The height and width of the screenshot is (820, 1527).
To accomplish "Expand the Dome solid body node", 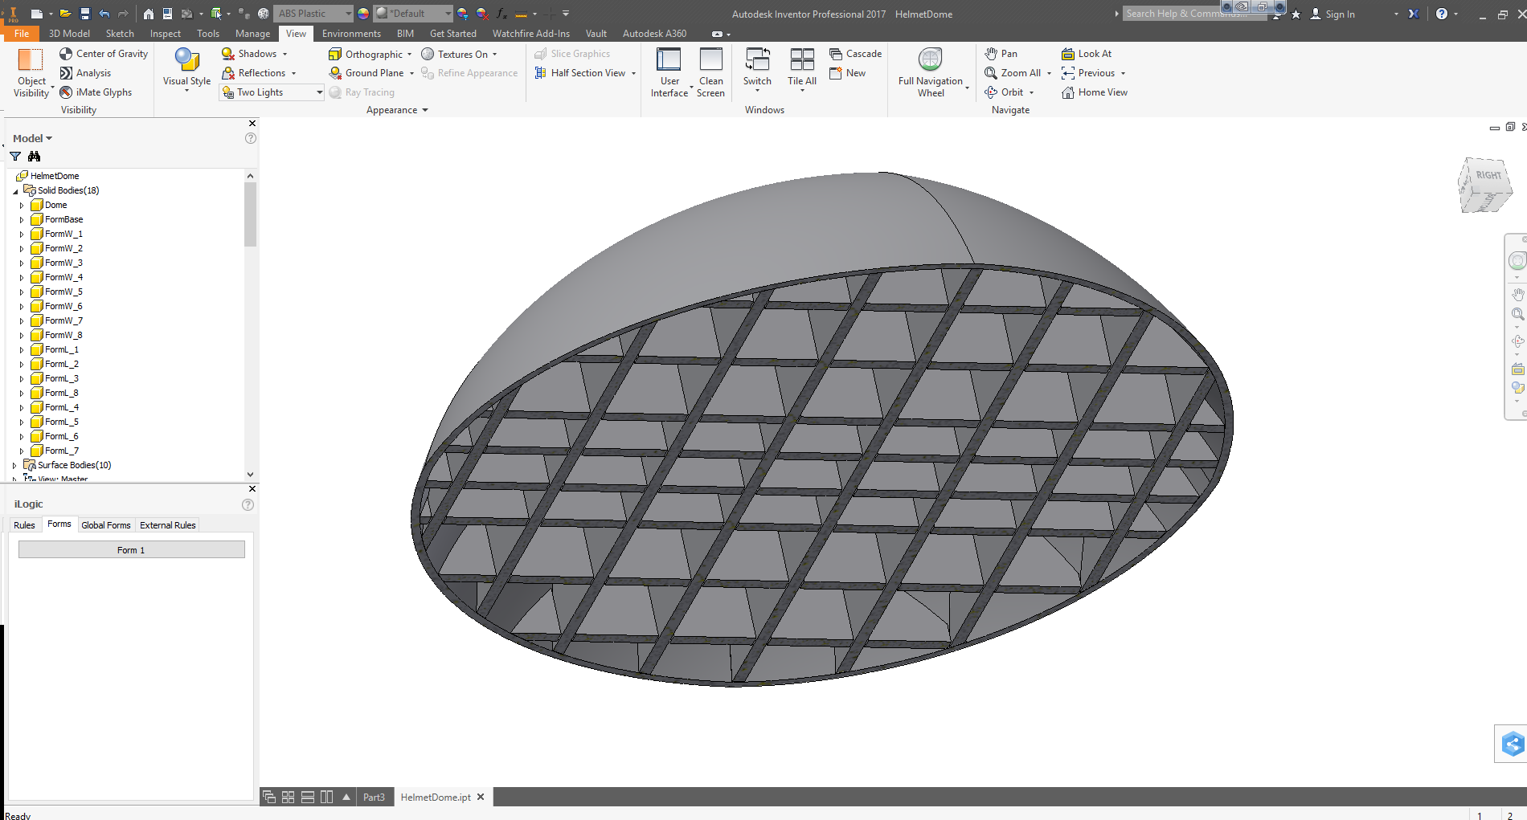I will [x=22, y=206].
